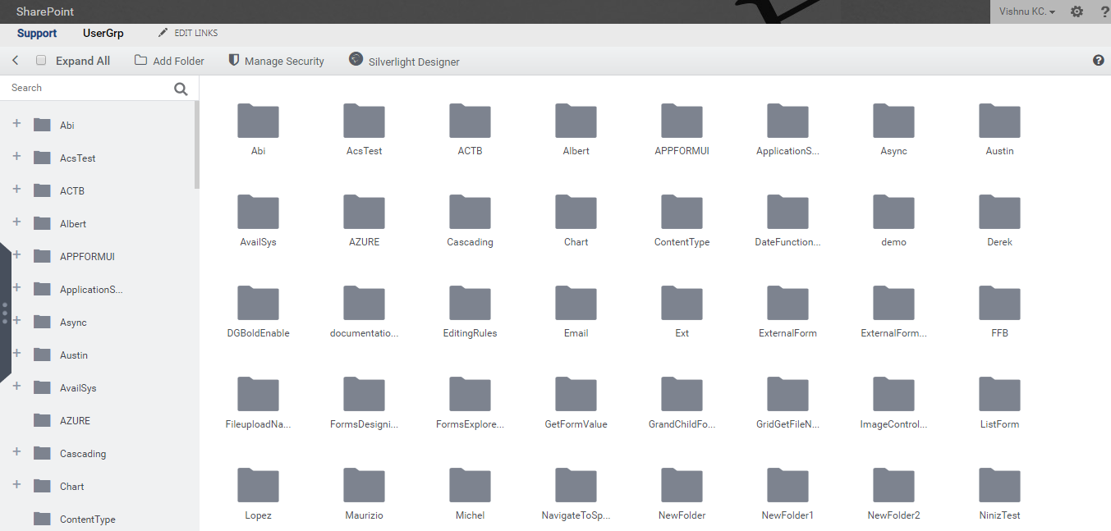Click the SharePoint title link
Screen dimensions: 1111x531
tap(45, 11)
